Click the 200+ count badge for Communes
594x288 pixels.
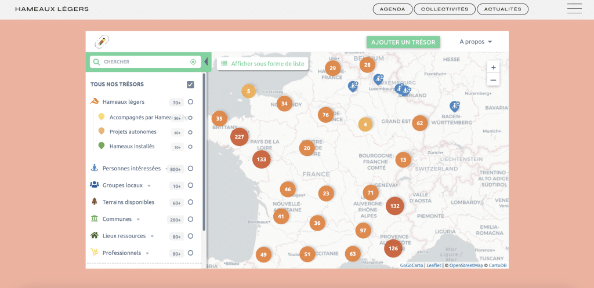coord(175,220)
